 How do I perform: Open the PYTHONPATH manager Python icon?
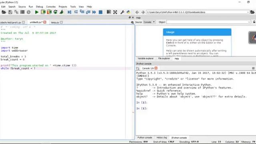pos(128,12)
